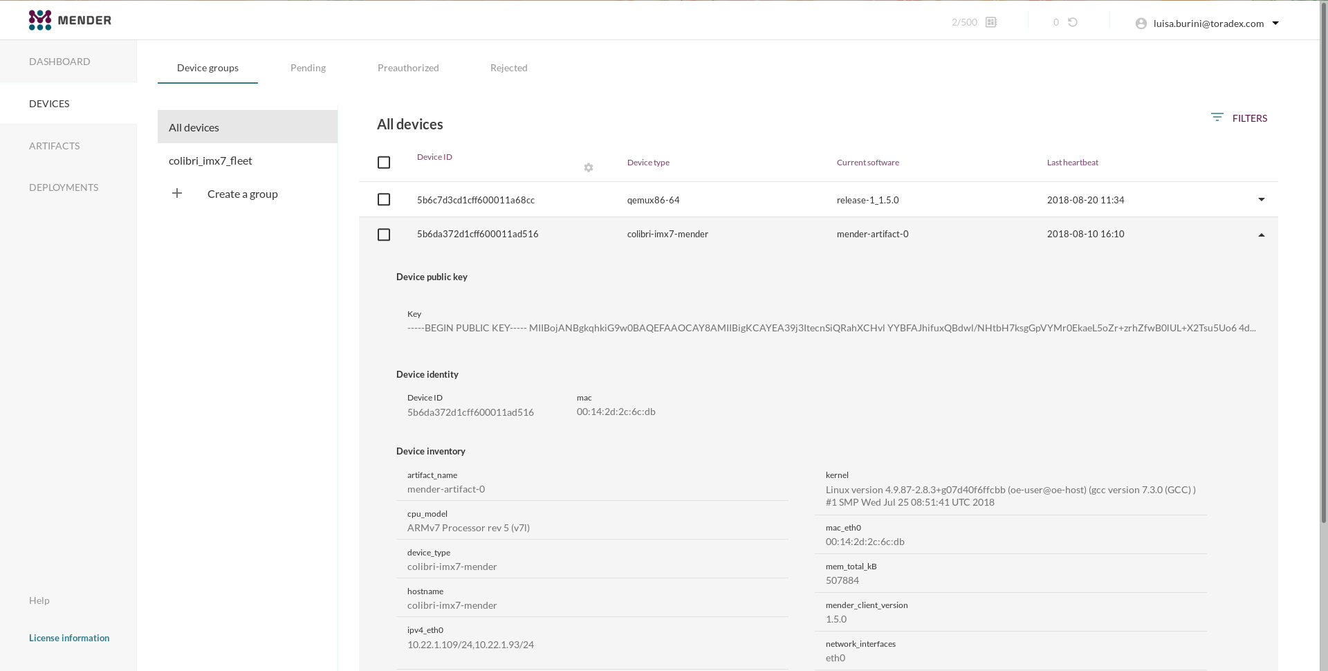Sort by Last heartbeat column header
This screenshot has height=671, width=1328.
[x=1073, y=163]
